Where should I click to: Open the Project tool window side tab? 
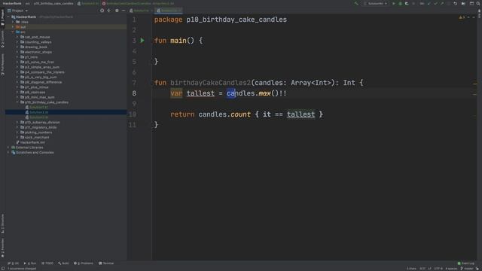click(x=2, y=17)
